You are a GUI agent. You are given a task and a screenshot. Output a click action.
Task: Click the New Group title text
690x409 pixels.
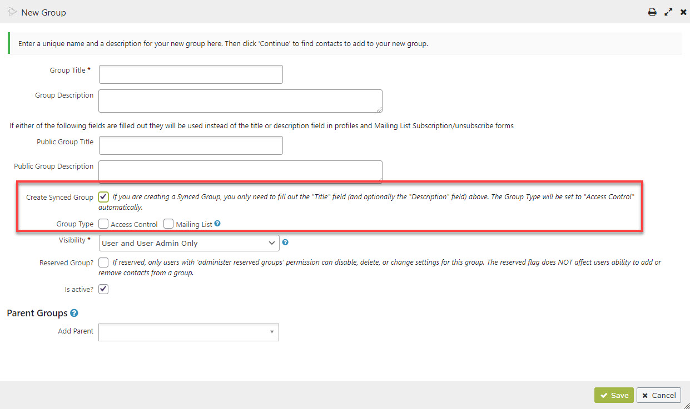tap(43, 12)
